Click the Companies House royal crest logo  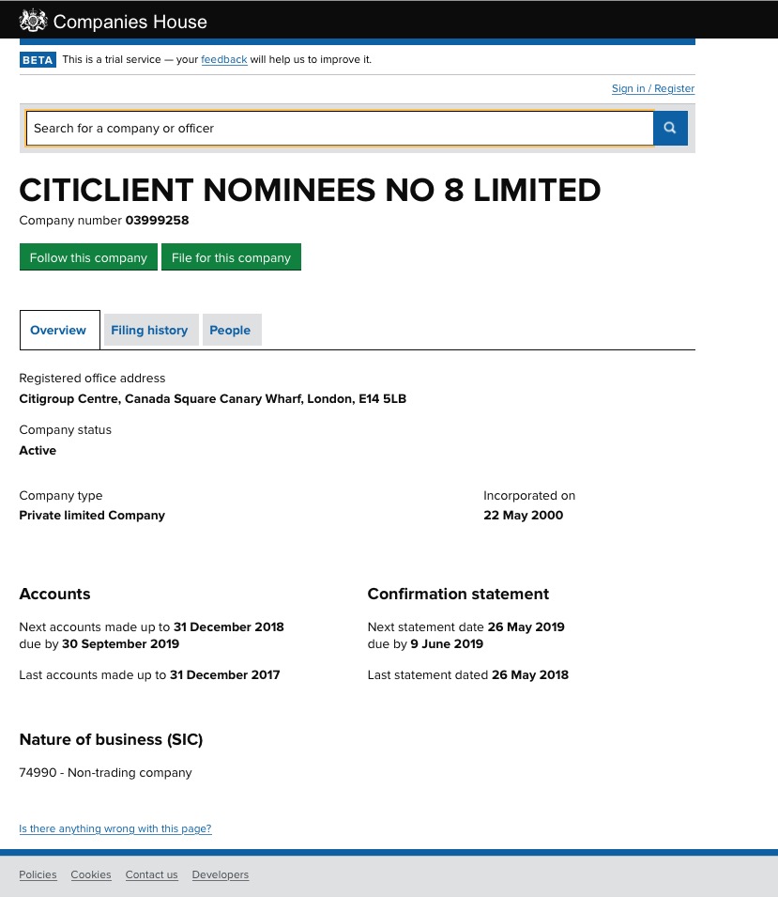pyautogui.click(x=33, y=21)
